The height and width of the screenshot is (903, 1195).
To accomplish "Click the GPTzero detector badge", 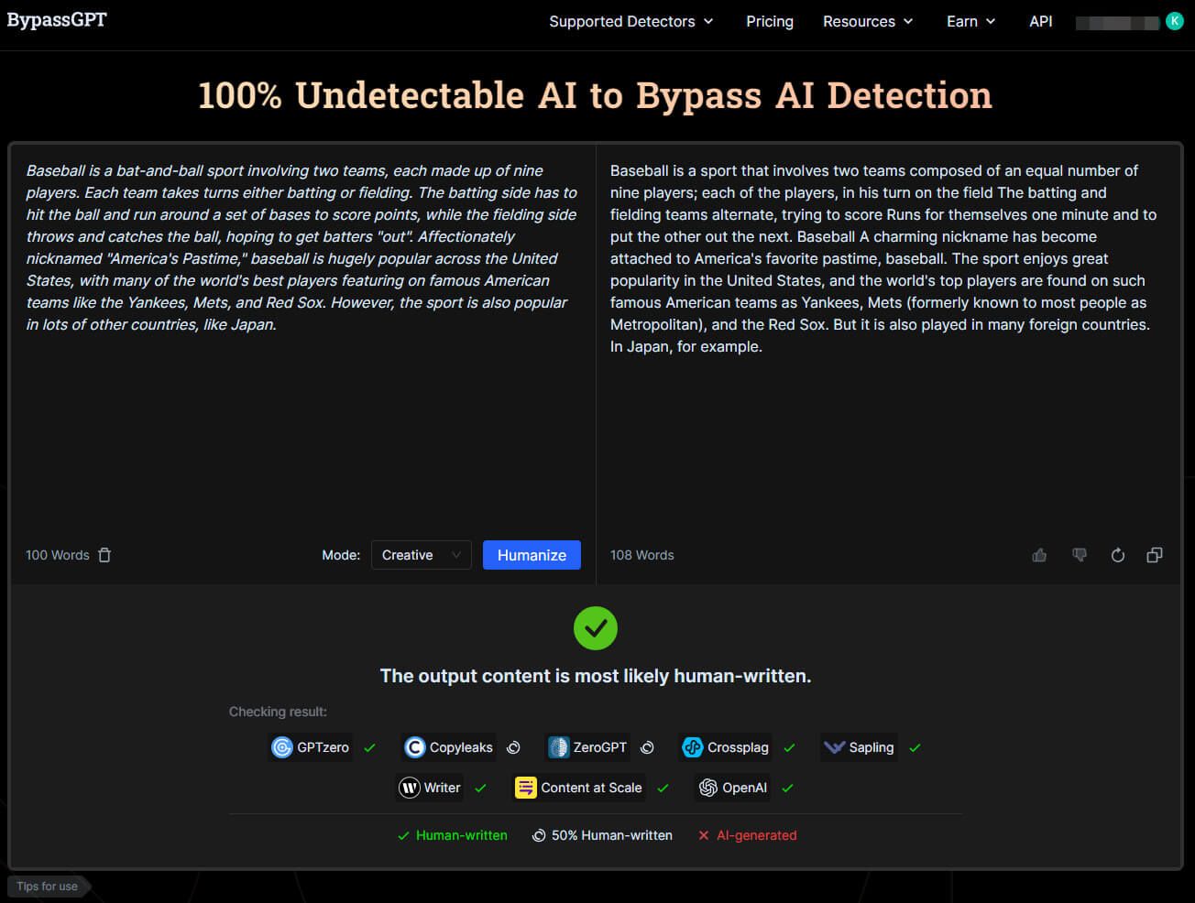I will pos(311,747).
